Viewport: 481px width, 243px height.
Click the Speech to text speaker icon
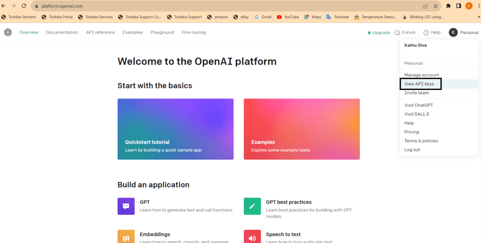(252, 236)
